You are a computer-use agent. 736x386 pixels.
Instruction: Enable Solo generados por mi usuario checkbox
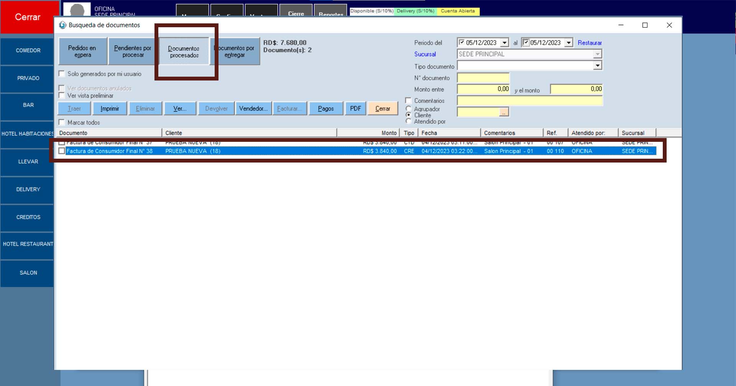62,74
